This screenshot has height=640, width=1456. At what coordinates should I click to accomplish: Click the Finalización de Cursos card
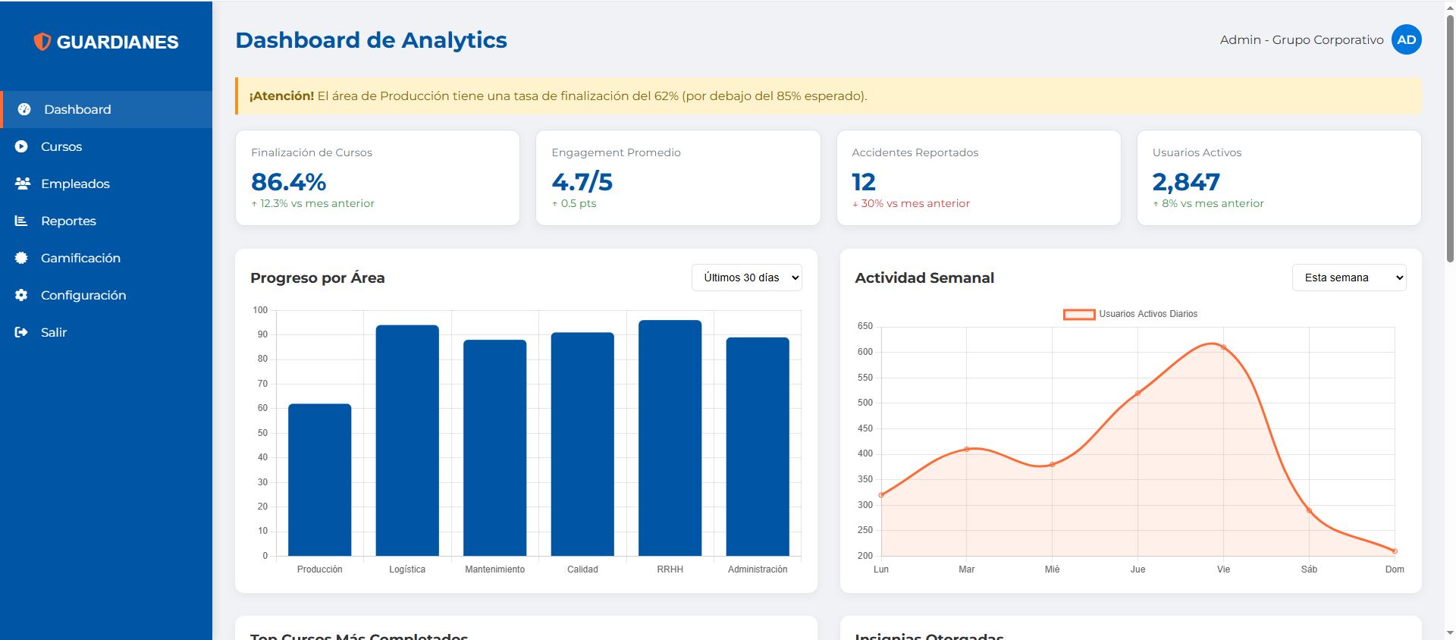pyautogui.click(x=377, y=177)
